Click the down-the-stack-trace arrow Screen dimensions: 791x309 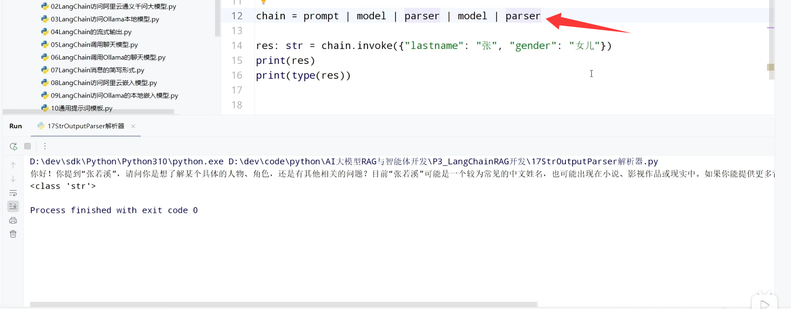(x=13, y=179)
